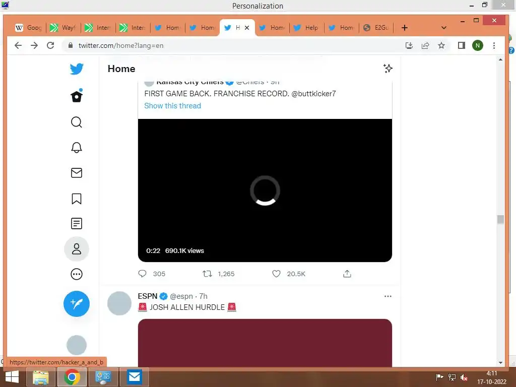Like the Chiefs tweet (20.5K)
The image size is (516, 387).
click(277, 274)
